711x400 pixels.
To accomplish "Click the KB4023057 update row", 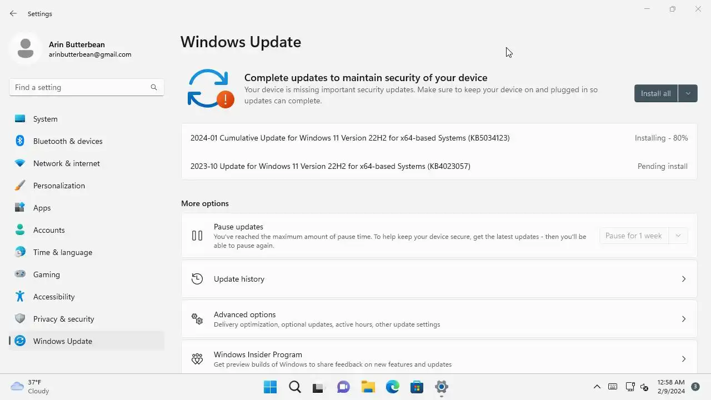I will tap(439, 166).
